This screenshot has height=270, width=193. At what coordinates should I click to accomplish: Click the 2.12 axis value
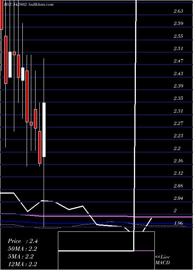pos(178,173)
